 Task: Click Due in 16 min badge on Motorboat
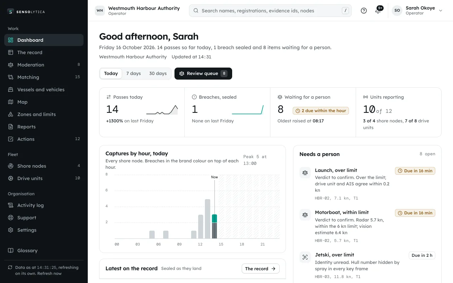click(415, 213)
